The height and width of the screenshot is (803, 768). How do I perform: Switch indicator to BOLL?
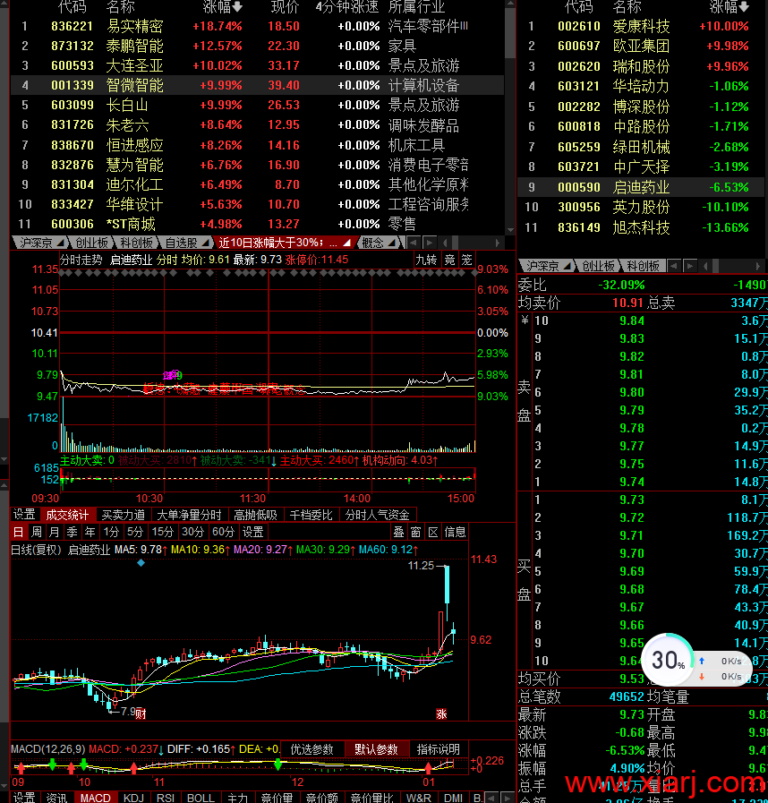201,798
